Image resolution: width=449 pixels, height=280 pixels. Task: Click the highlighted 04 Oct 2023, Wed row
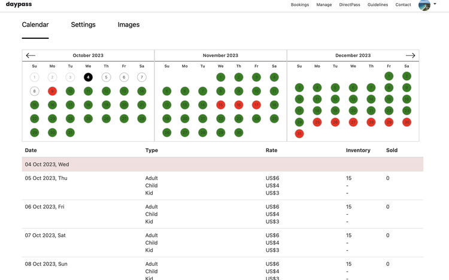point(223,165)
